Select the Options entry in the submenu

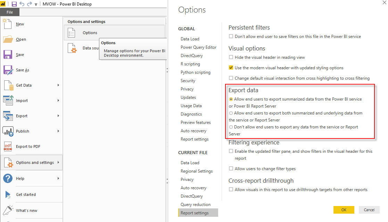(x=114, y=33)
